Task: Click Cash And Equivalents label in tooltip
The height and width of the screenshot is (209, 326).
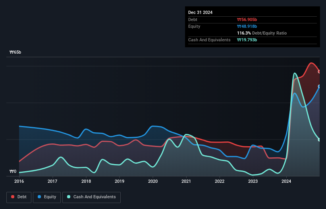Action: [209, 40]
